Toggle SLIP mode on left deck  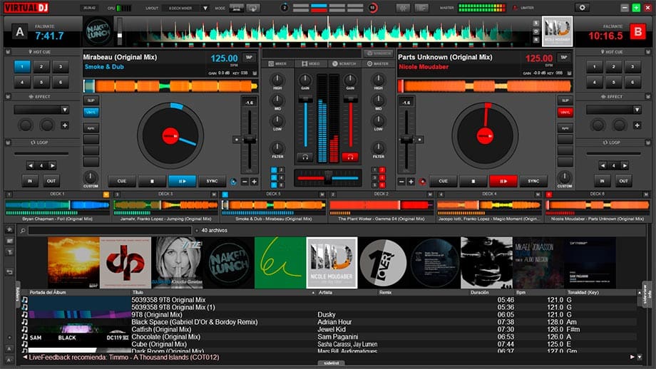click(91, 100)
